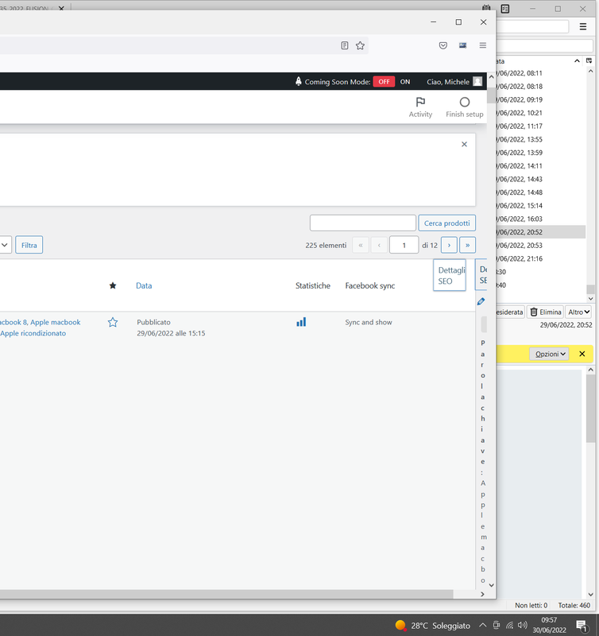This screenshot has width=599, height=636.
Task: Open the reader view icon in address bar
Action: (345, 45)
